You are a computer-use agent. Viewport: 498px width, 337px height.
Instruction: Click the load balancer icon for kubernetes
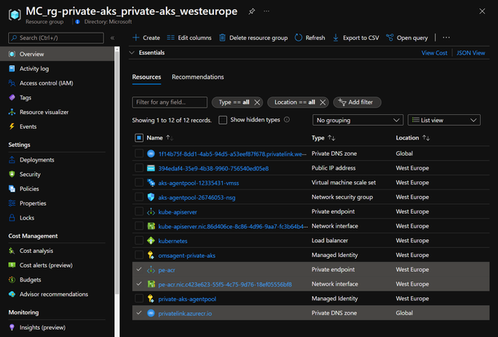click(151, 241)
